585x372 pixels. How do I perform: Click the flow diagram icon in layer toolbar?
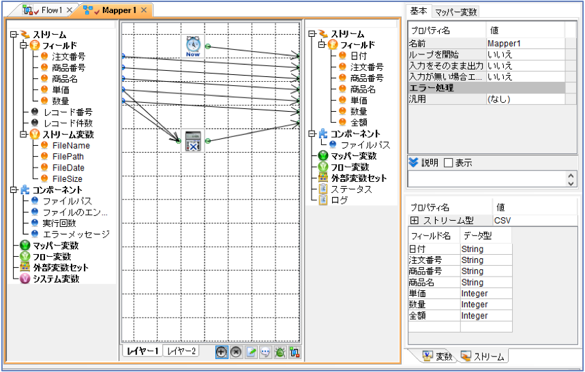point(295,352)
